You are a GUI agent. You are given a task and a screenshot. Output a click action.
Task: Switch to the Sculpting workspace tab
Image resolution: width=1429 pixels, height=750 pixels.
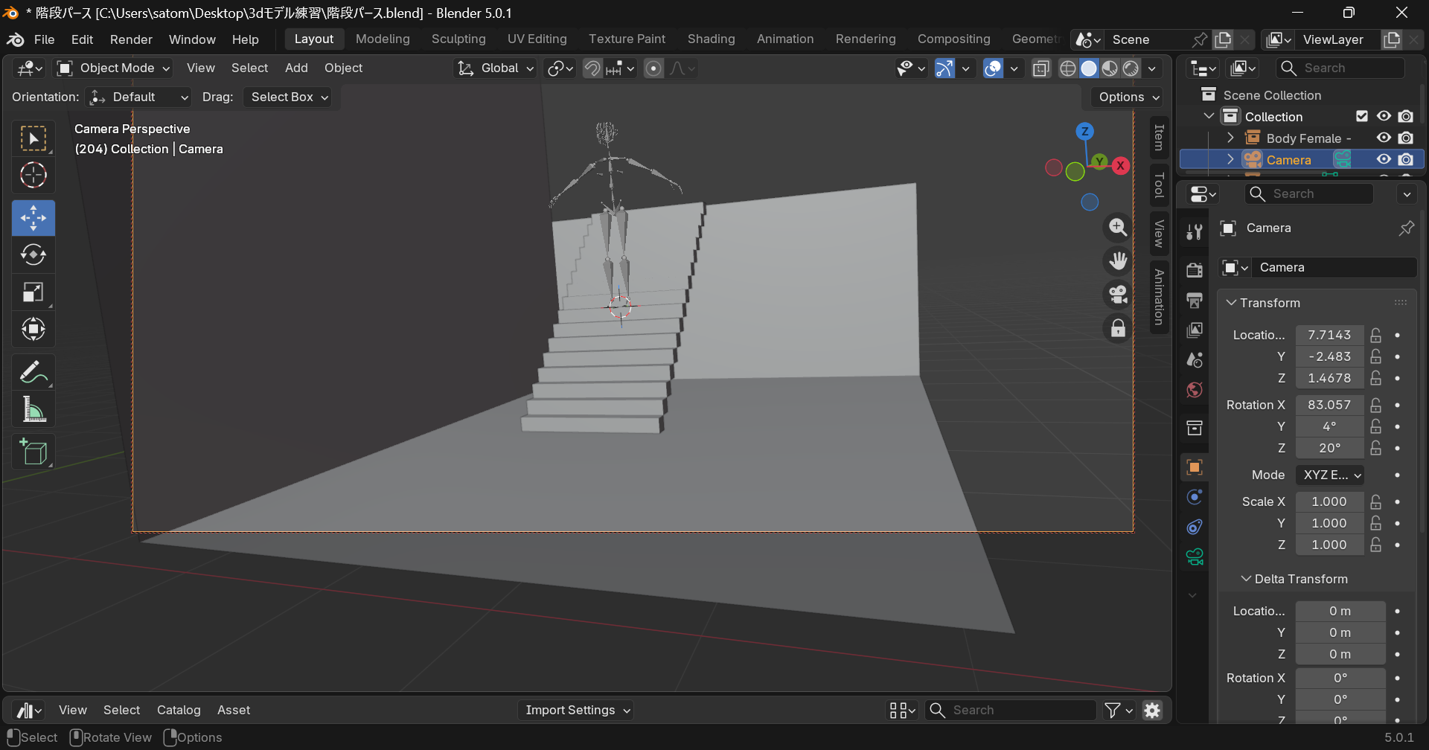pos(458,39)
